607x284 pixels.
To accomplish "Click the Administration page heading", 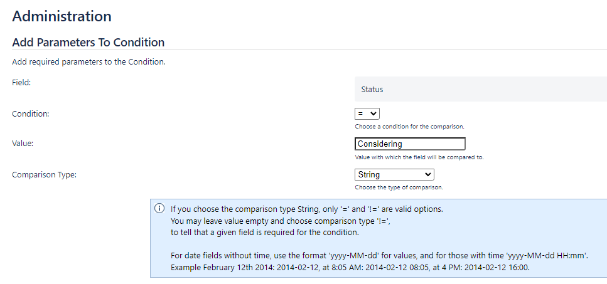I will 62,16.
